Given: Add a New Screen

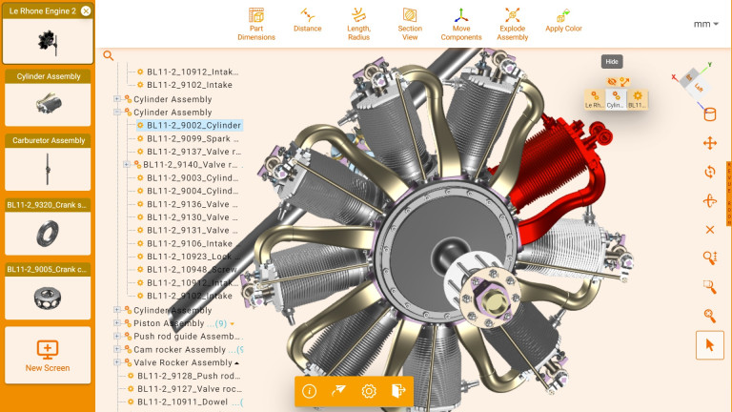Looking at the screenshot, I should tap(48, 355).
